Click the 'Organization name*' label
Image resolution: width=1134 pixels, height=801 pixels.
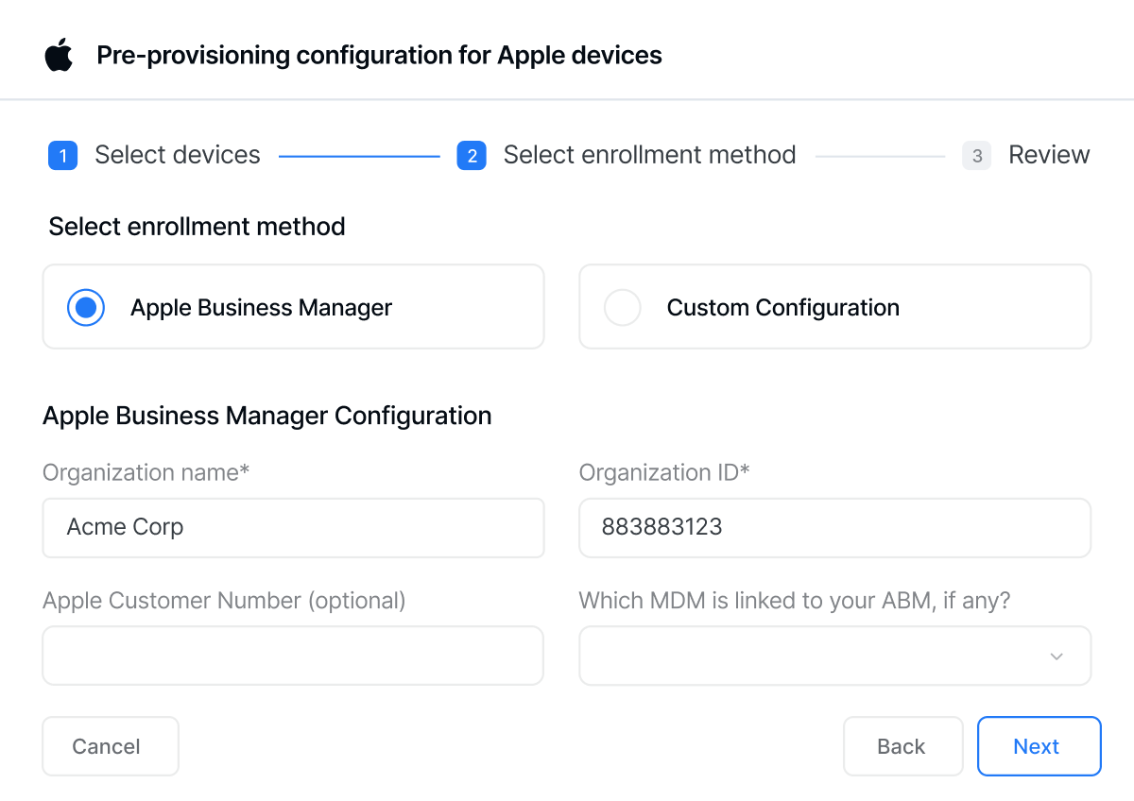point(146,472)
